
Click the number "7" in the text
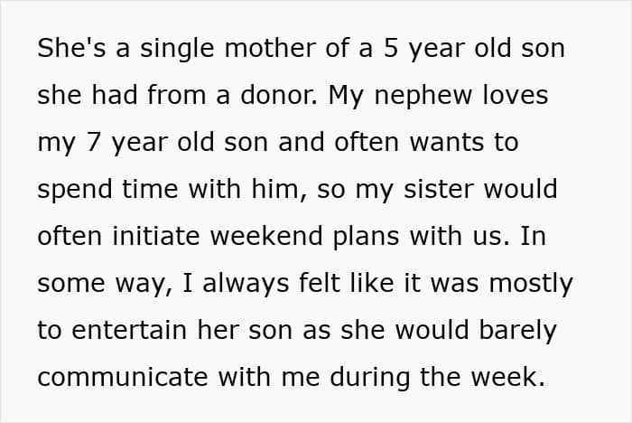91,142
